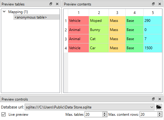
Task: Click the 290 value cell
Action: click(x=153, y=21)
